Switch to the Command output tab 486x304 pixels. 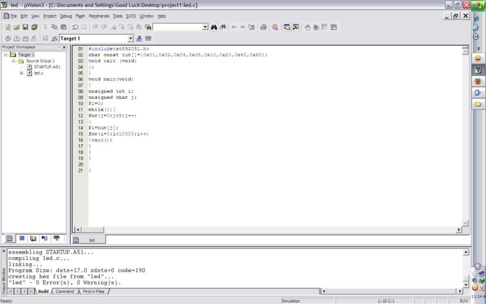[x=64, y=292]
